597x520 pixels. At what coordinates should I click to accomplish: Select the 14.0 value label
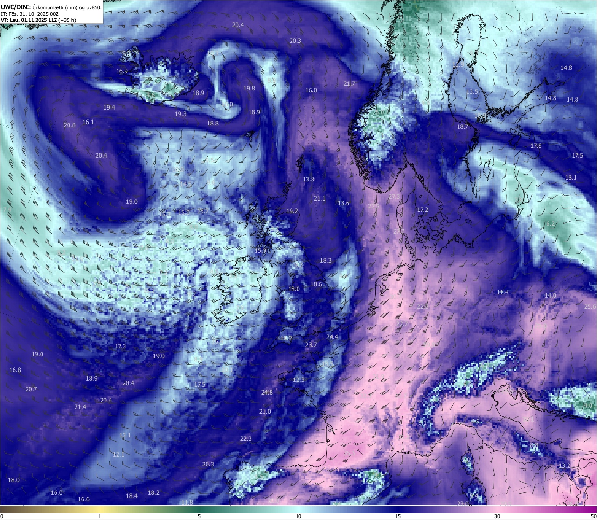point(550,296)
